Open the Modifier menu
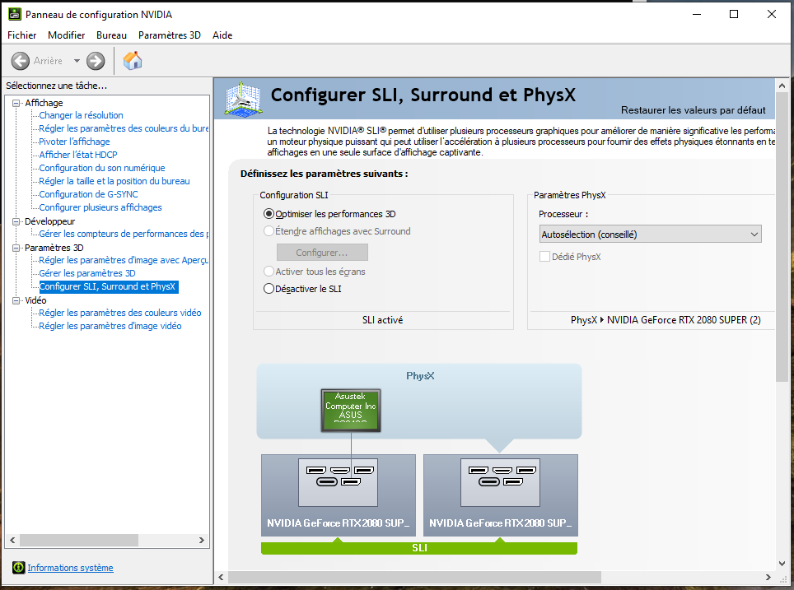Image resolution: width=794 pixels, height=590 pixels. pyautogui.click(x=67, y=35)
